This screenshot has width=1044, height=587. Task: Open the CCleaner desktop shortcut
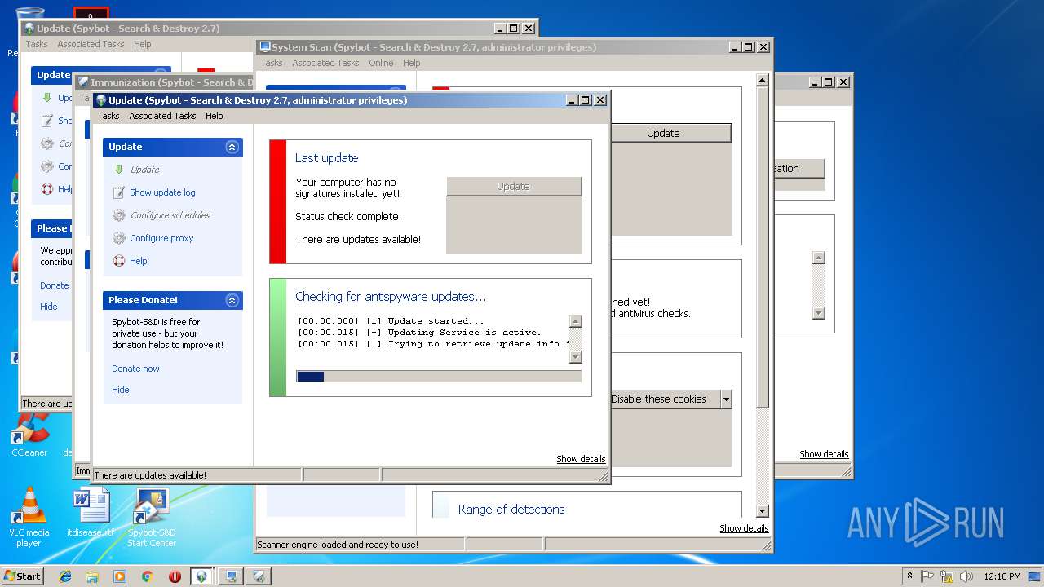pyautogui.click(x=29, y=434)
